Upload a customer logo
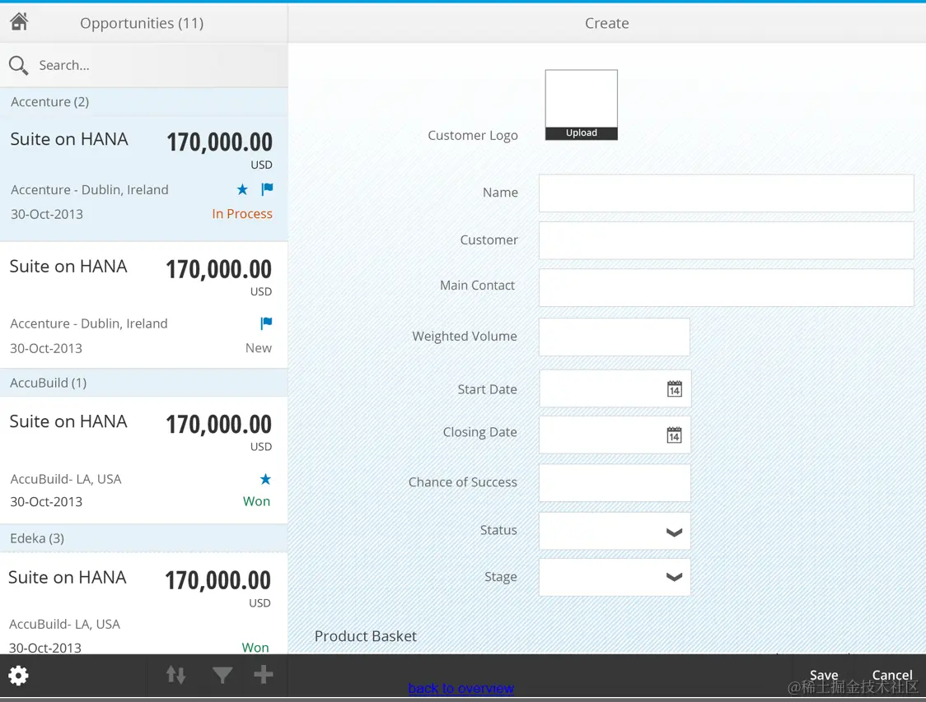This screenshot has height=702, width=926. tap(581, 132)
